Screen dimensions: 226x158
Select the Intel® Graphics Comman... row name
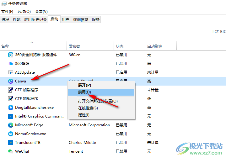pyautogui.click(x=40, y=116)
